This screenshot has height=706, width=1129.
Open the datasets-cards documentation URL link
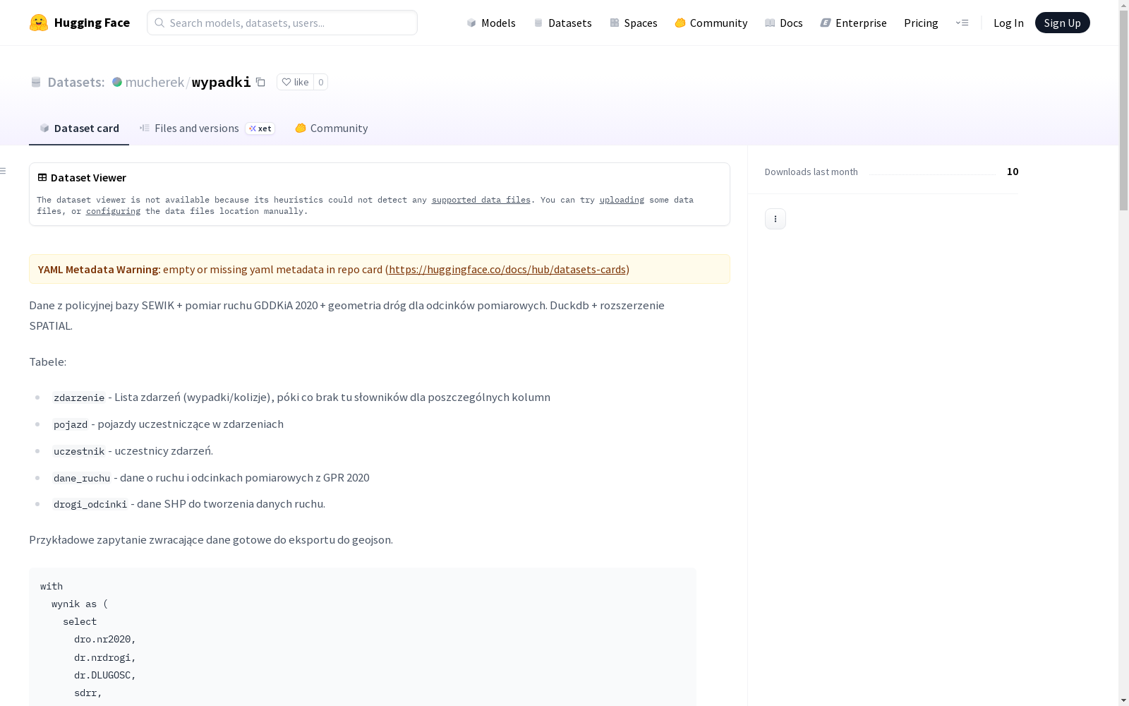click(x=507, y=269)
